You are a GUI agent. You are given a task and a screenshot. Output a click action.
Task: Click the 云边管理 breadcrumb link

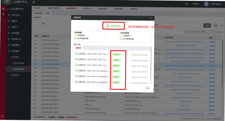click(51, 117)
